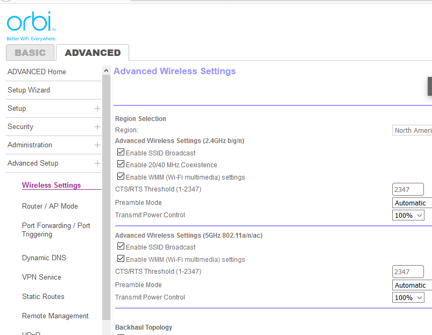Uncheck WMM settings for 5GHz
This screenshot has height=335, width=432.
click(121, 259)
